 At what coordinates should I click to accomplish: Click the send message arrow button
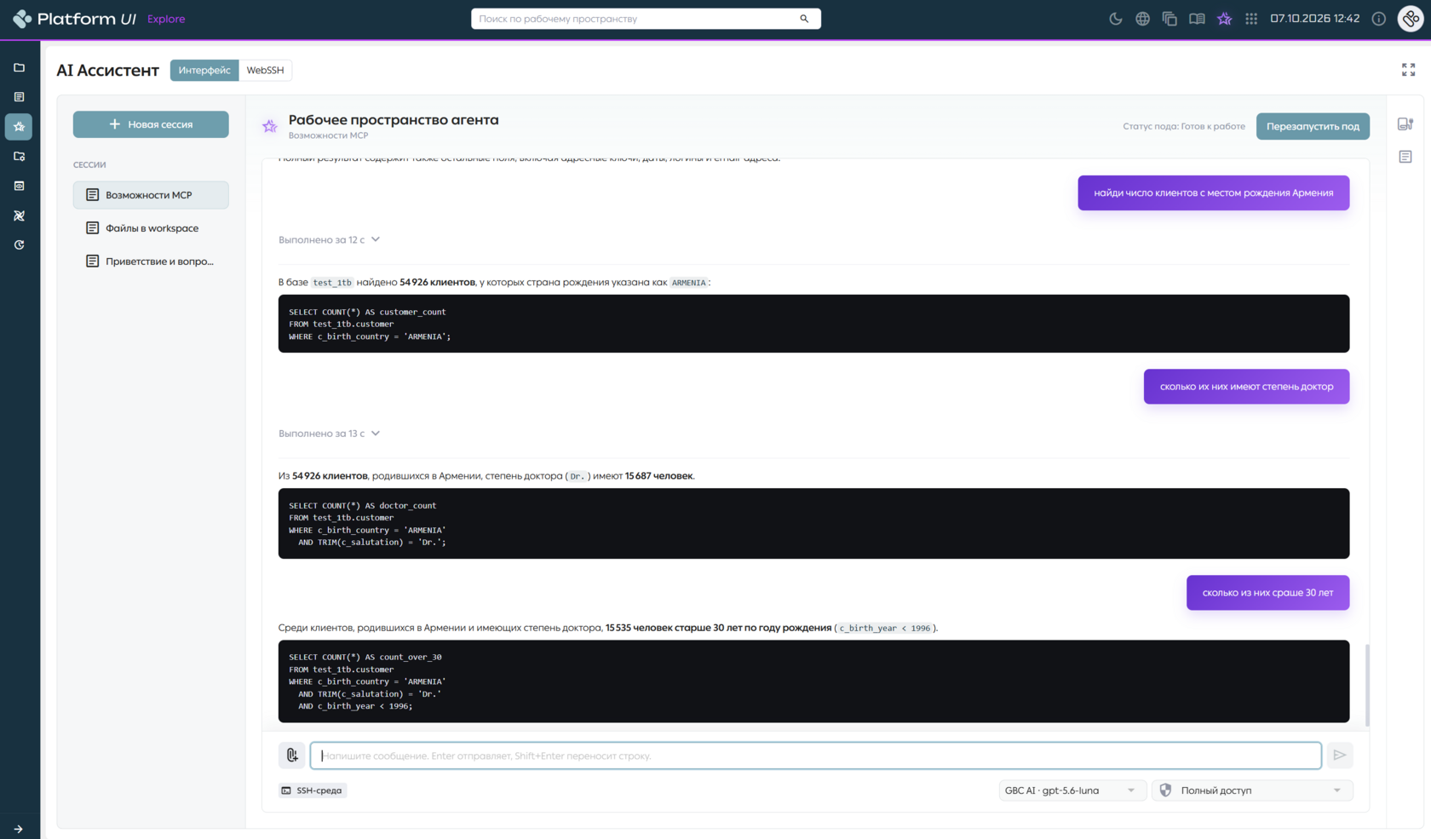[1340, 756]
